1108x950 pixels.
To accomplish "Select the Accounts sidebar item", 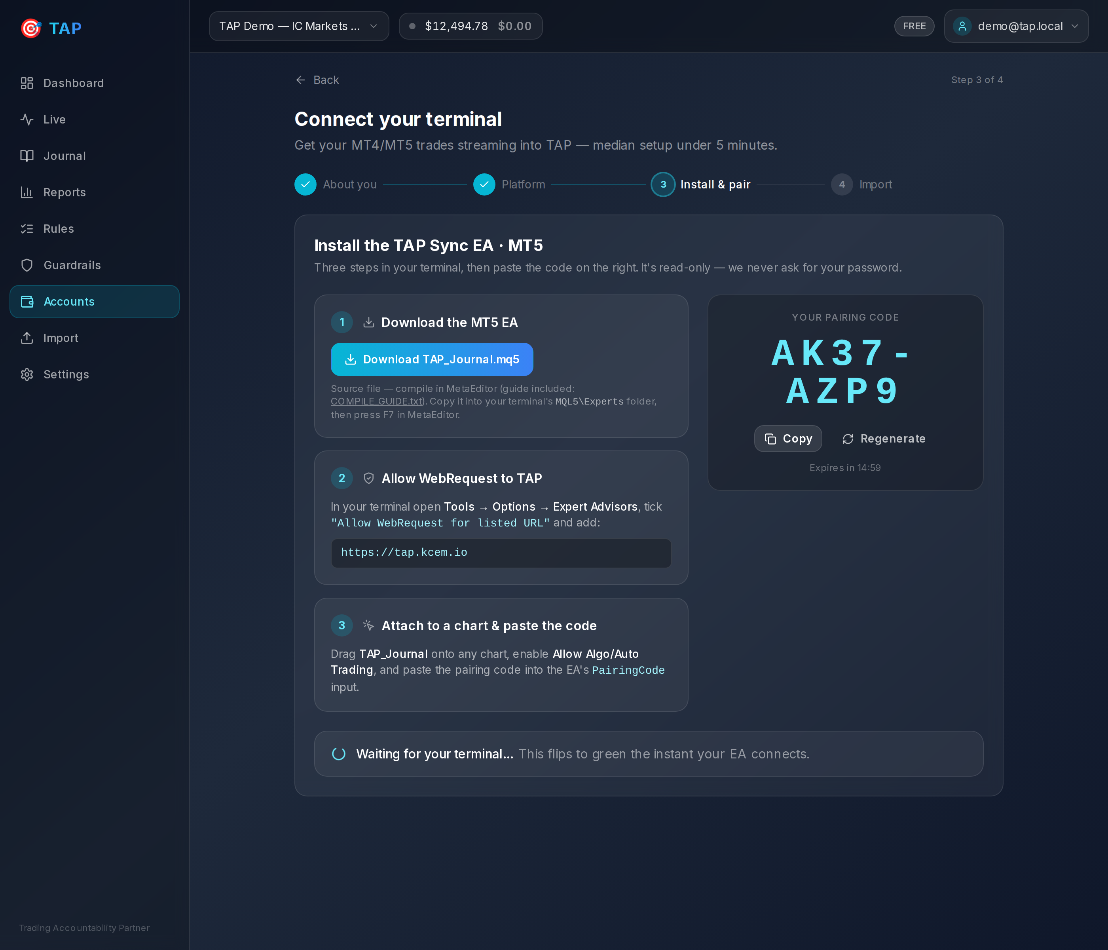I will pyautogui.click(x=95, y=302).
